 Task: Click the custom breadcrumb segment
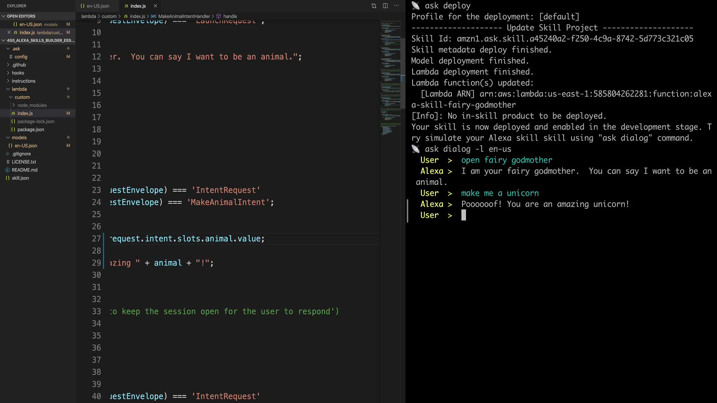(x=109, y=16)
